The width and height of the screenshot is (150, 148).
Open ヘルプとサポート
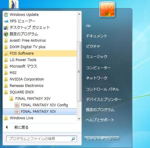click(x=100, y=120)
